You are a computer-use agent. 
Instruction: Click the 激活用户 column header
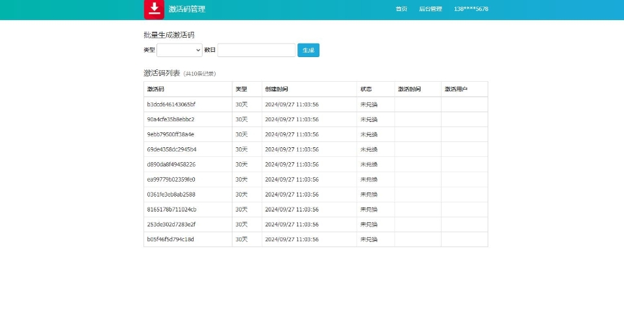(455, 89)
